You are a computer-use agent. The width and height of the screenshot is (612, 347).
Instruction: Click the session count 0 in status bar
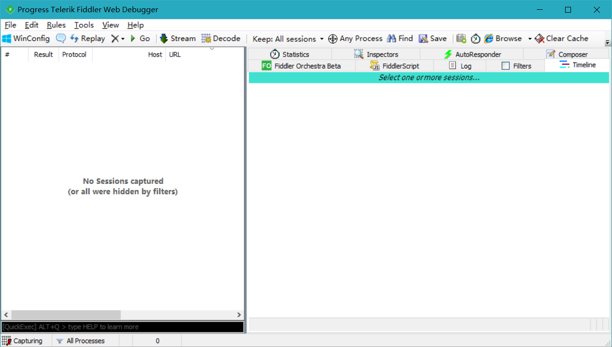click(157, 341)
